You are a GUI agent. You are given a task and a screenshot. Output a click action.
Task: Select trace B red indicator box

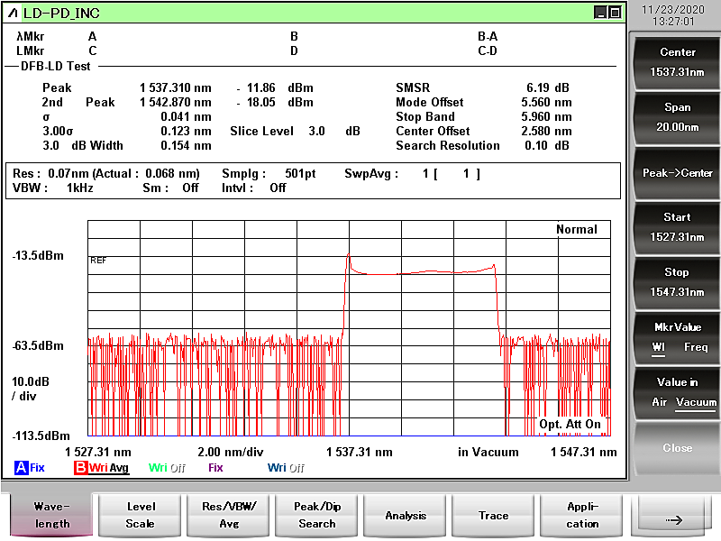(x=80, y=468)
